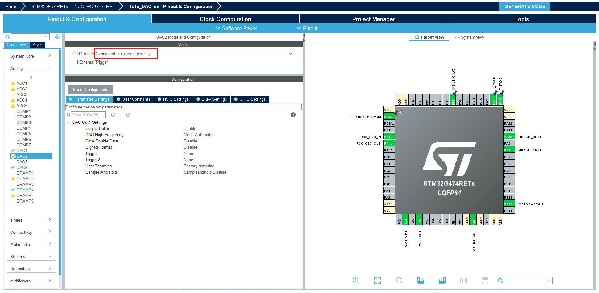This screenshot has height=293, width=599.
Task: Click the peripheral search magnifier icon
Action: (x=7, y=37)
